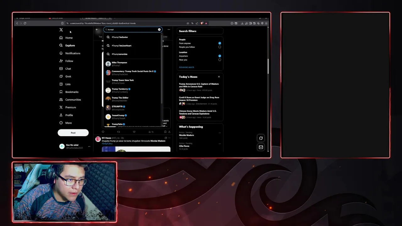Screen dimensions: 402x226
Task: Select #Trumpterrorista search suggestion
Action: (x=132, y=54)
